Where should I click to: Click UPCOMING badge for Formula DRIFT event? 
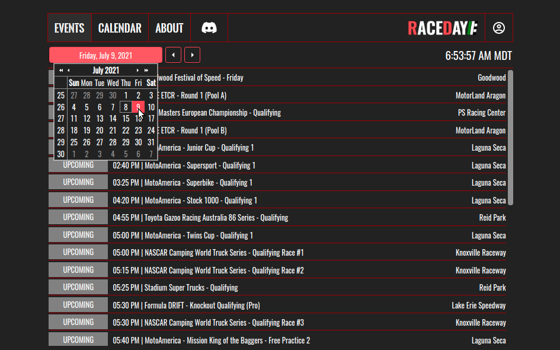coord(78,305)
